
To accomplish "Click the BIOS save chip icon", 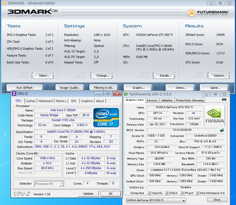I will (x=222, y=130).
